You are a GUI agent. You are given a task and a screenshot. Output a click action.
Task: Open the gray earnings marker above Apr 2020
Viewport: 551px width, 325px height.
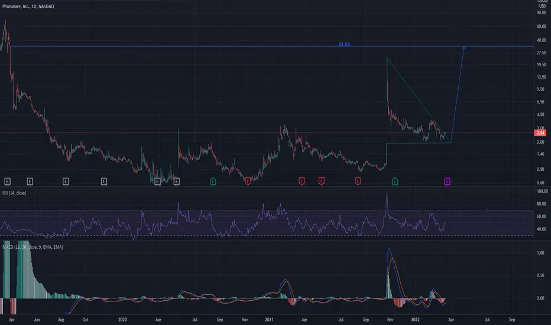[157, 181]
